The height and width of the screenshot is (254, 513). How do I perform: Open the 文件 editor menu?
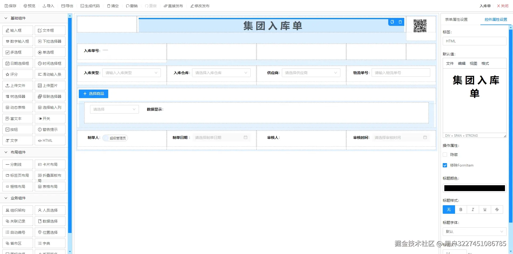pyautogui.click(x=450, y=63)
